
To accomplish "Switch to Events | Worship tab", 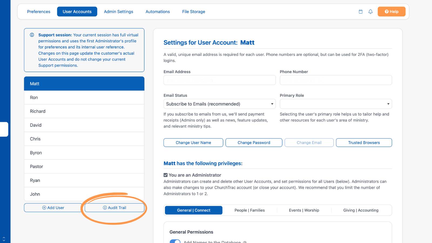I will 304,210.
